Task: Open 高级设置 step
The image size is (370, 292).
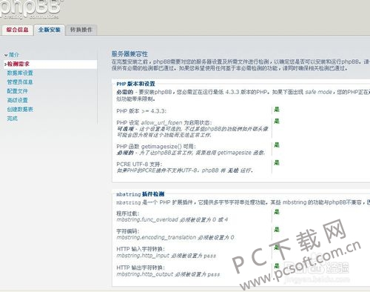Action: pyautogui.click(x=17, y=100)
